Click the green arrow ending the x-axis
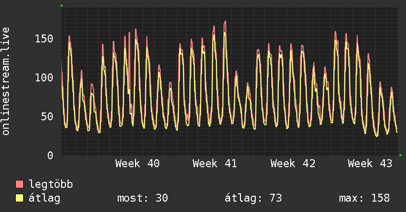This screenshot has height=212, width=406. click(x=401, y=155)
